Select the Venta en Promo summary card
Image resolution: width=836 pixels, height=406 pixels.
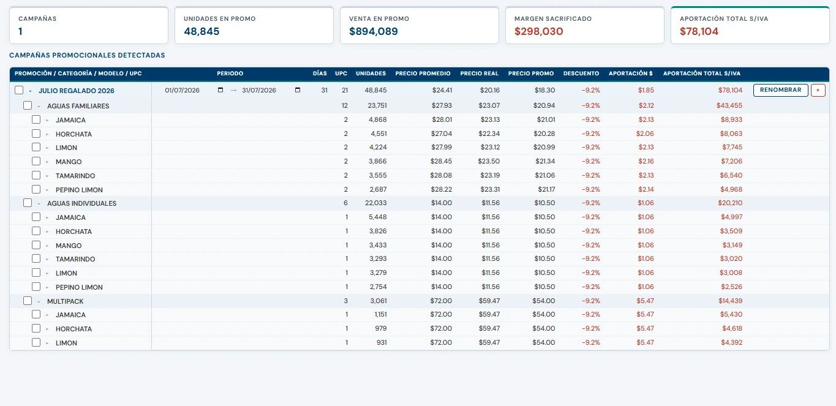[420, 25]
